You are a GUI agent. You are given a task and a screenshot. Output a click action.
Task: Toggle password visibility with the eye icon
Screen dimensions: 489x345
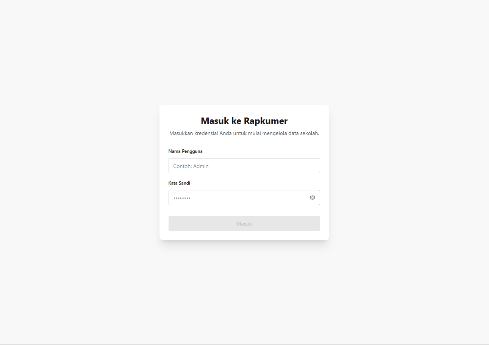click(x=312, y=198)
